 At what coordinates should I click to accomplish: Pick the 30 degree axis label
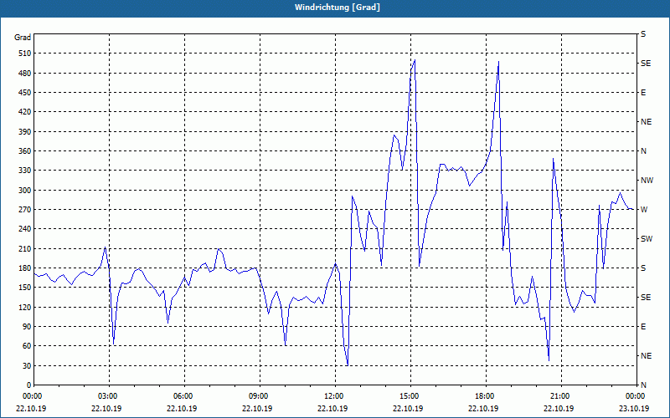coord(27,365)
